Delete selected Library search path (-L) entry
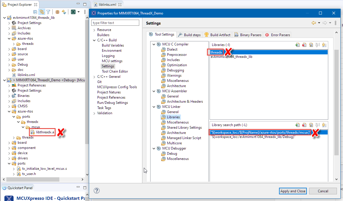 coord(304,125)
